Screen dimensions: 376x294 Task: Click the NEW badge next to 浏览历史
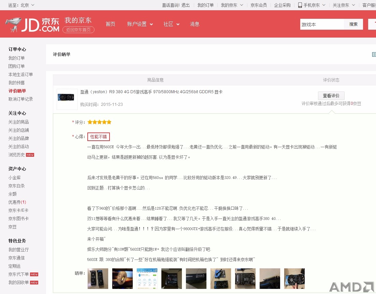30,155
